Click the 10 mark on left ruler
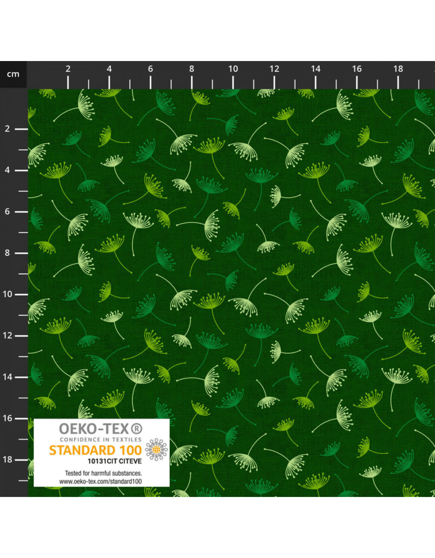This screenshot has width=435, height=558. tap(7, 294)
